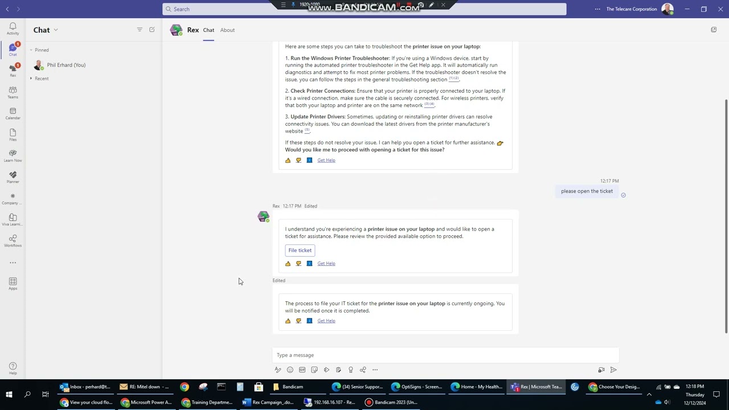Open the message format options icon

(278, 370)
